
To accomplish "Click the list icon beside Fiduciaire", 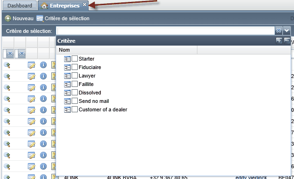I will click(67, 67).
